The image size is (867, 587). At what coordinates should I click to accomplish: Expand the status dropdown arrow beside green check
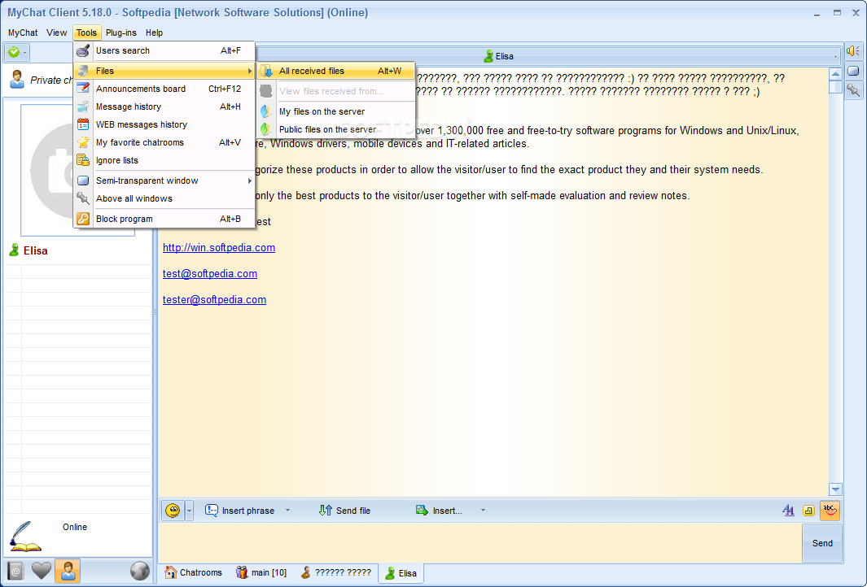[25, 53]
